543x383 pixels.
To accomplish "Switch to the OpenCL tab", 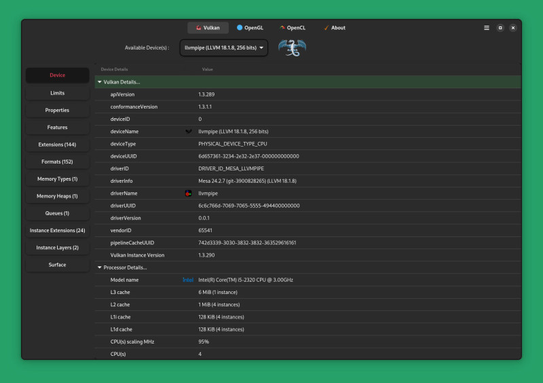I will tap(293, 28).
